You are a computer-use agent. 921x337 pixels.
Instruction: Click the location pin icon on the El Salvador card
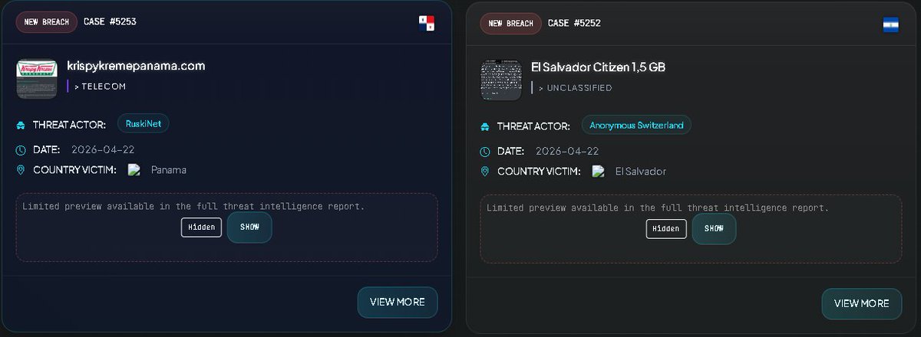[485, 172]
